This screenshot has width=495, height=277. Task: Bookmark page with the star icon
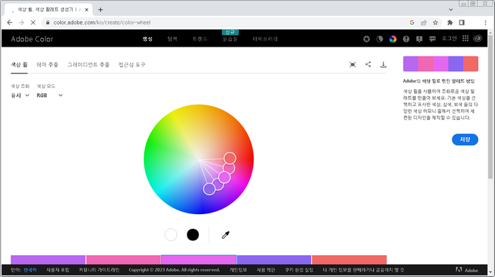tap(436, 23)
